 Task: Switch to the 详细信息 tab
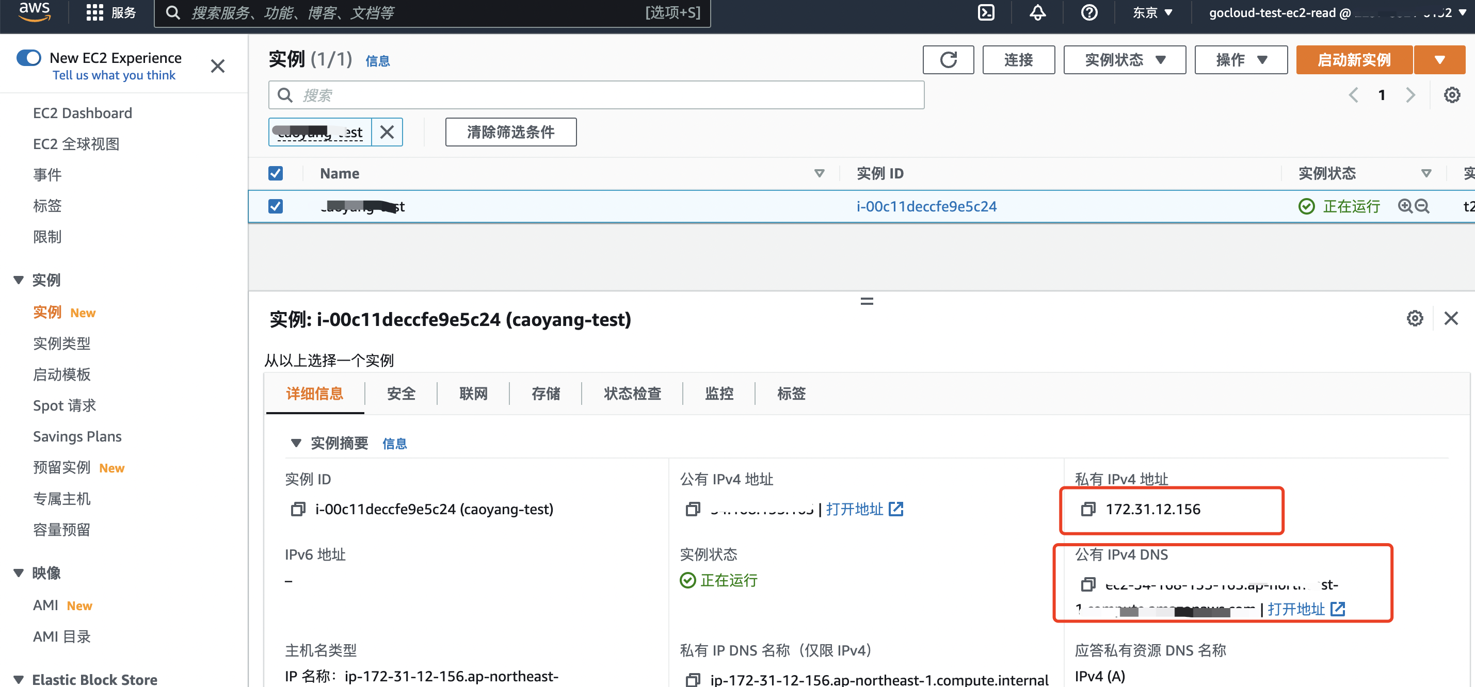tap(314, 394)
